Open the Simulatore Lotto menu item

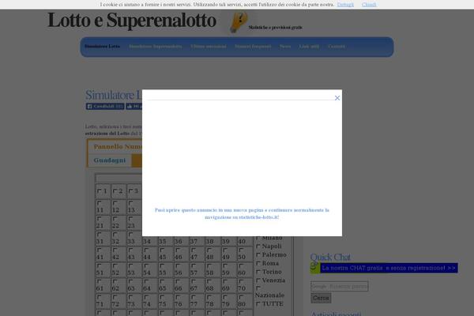[x=102, y=47]
